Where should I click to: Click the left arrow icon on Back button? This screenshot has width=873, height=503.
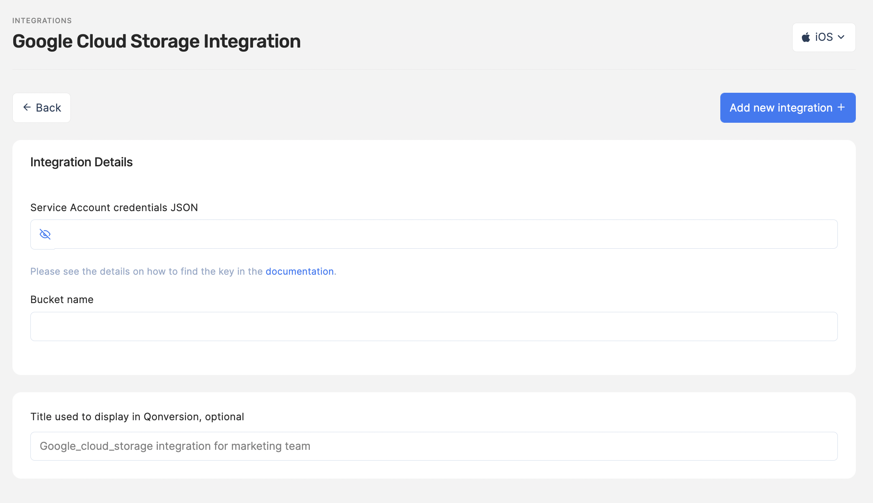[x=27, y=107]
